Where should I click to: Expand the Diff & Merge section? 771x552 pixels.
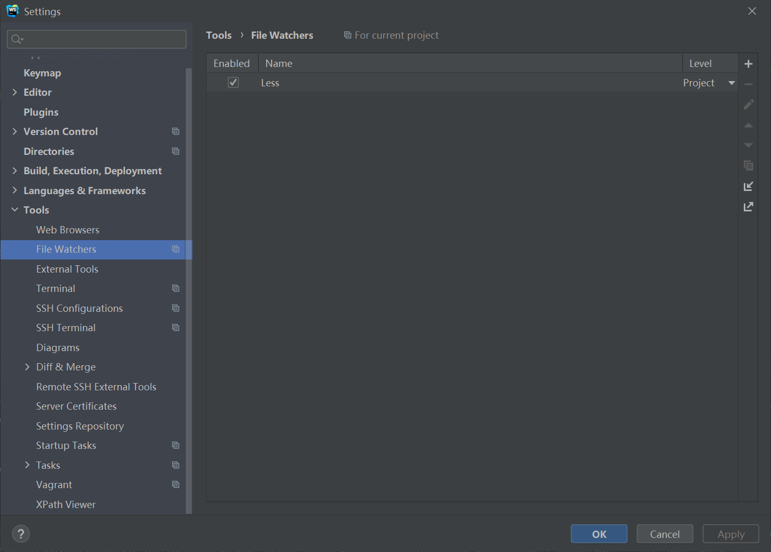tap(27, 367)
